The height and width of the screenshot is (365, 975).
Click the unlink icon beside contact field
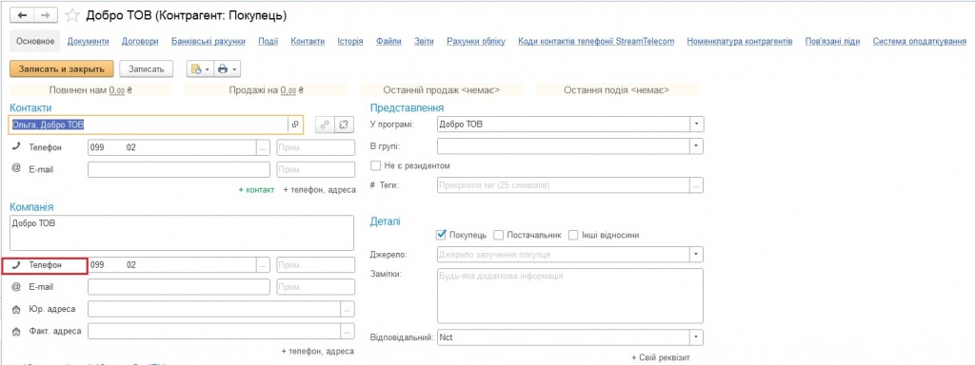pos(344,125)
